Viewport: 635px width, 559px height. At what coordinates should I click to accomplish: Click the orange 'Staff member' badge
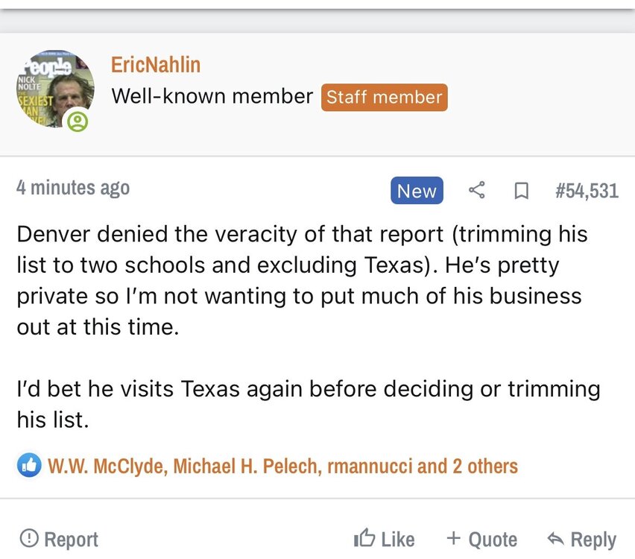385,98
